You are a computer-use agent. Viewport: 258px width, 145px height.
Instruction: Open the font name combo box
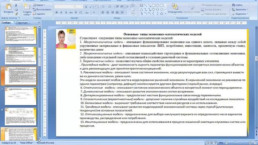[64, 7]
